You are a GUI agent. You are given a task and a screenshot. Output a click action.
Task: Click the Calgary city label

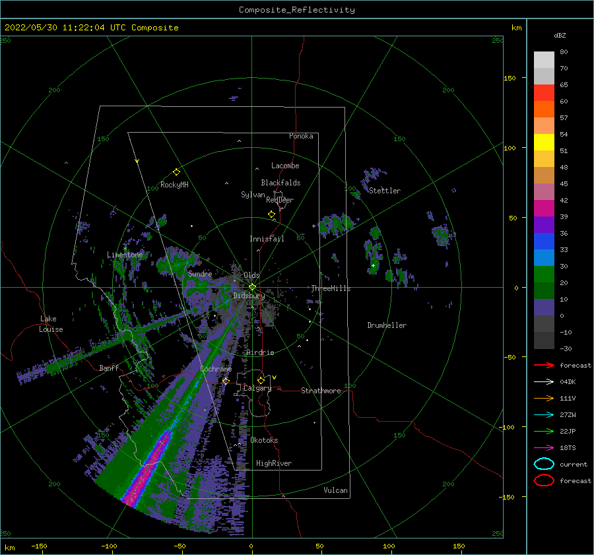(257, 388)
